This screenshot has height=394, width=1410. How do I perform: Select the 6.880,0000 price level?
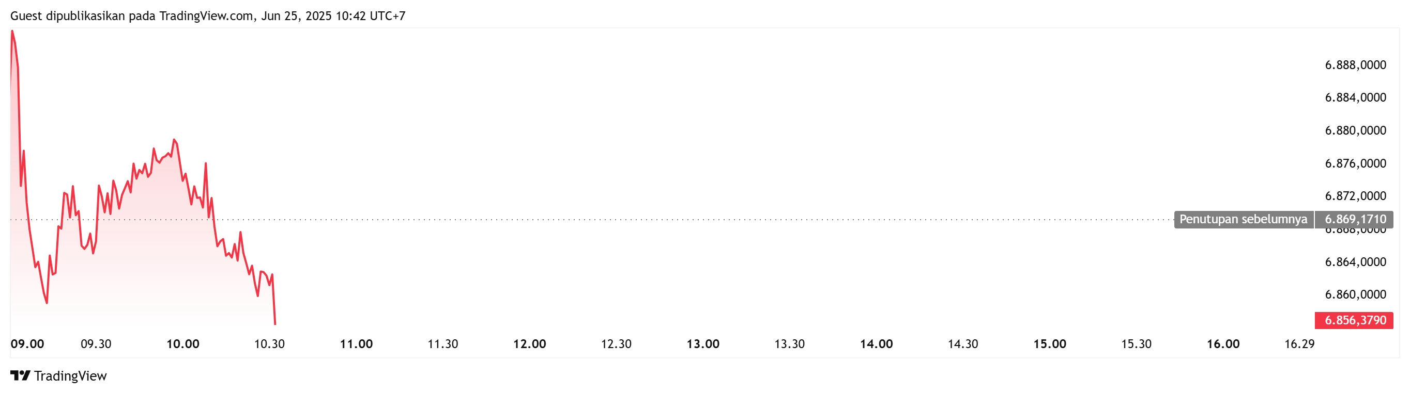point(1355,130)
